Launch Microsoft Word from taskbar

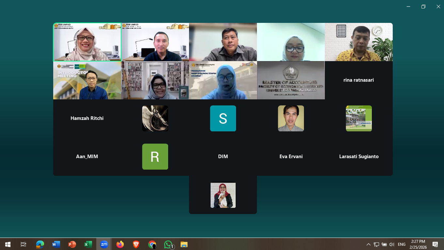[56, 244]
